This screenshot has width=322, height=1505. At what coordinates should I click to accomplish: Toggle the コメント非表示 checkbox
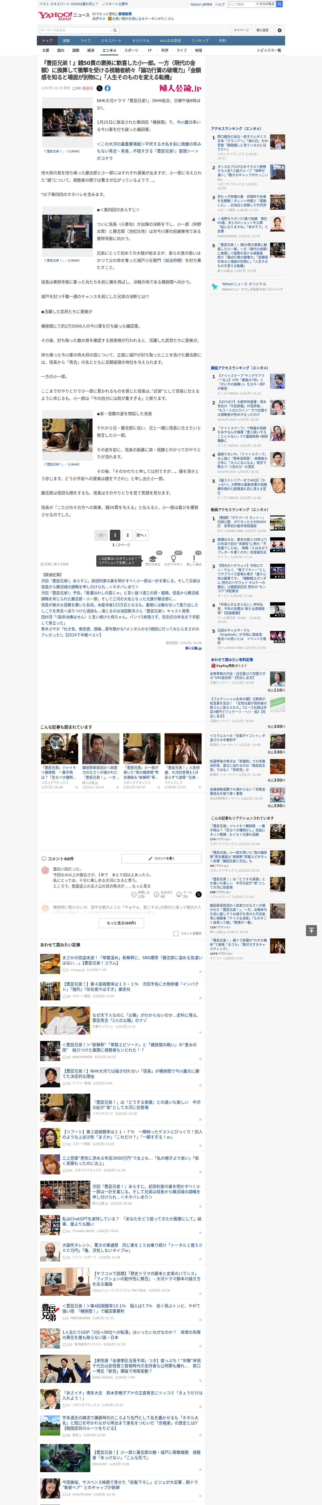(176, 933)
